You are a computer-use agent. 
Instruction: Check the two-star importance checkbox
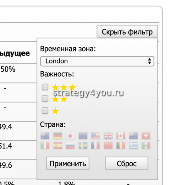[45, 99]
